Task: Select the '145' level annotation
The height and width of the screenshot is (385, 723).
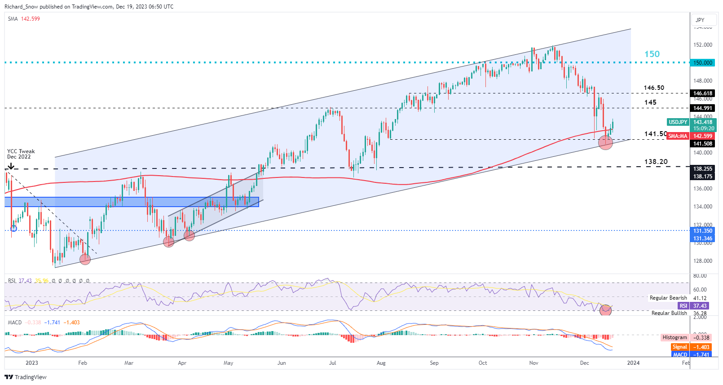Action: pos(650,102)
